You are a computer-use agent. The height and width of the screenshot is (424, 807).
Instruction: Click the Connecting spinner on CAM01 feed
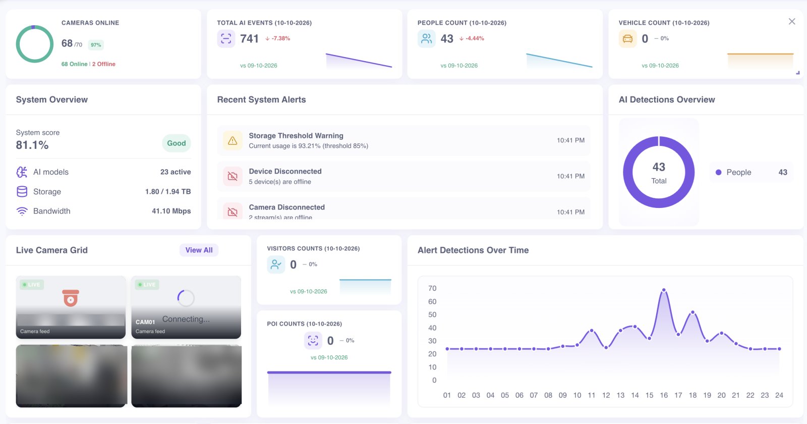[186, 298]
